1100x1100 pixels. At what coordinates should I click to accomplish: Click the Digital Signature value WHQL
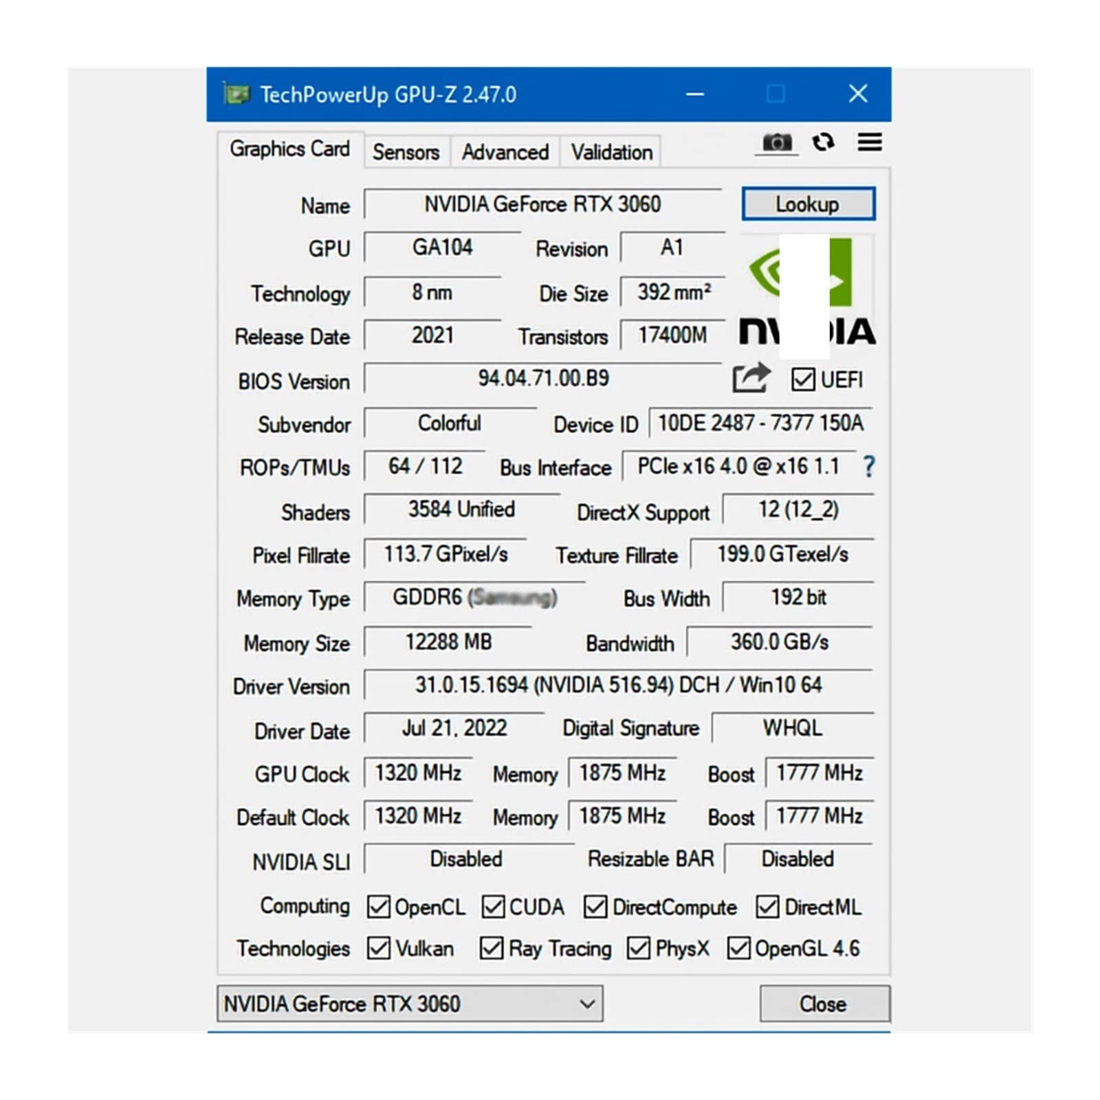793,728
